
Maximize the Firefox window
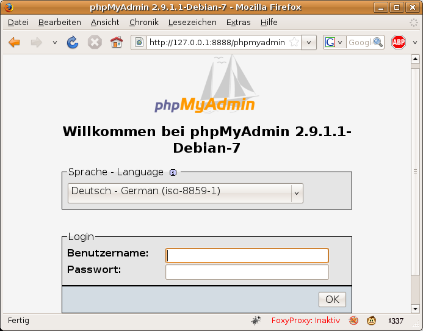[397, 7]
